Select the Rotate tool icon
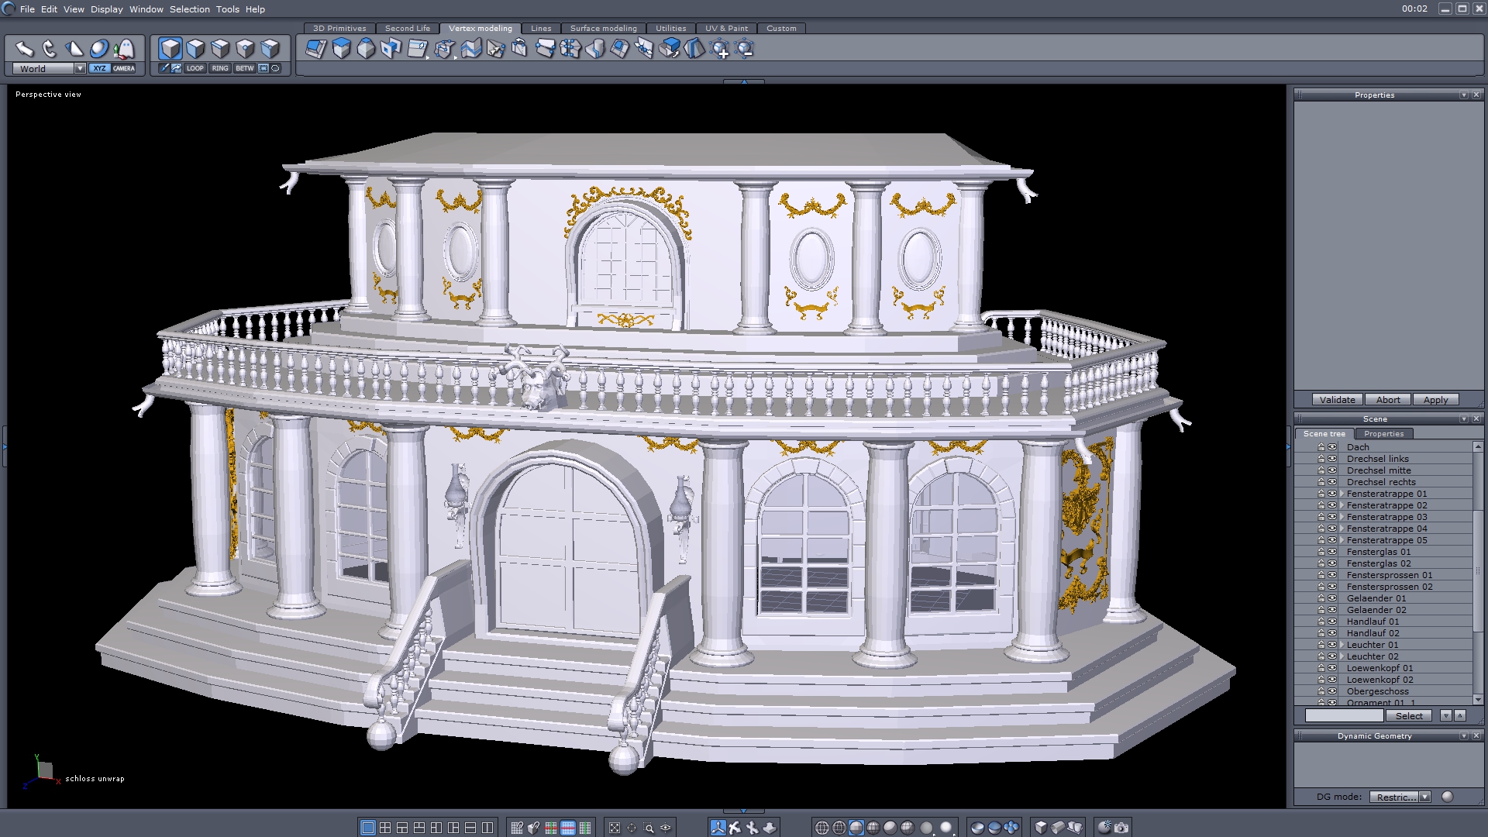Viewport: 1488px width, 837px height. coord(49,49)
